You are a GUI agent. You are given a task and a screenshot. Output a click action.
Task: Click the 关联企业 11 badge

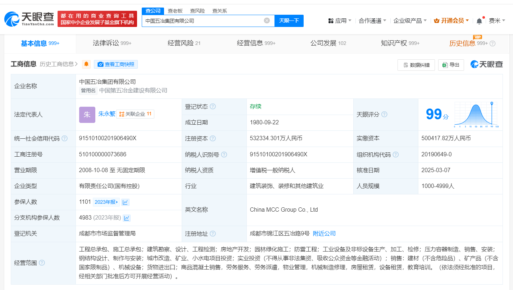(135, 114)
